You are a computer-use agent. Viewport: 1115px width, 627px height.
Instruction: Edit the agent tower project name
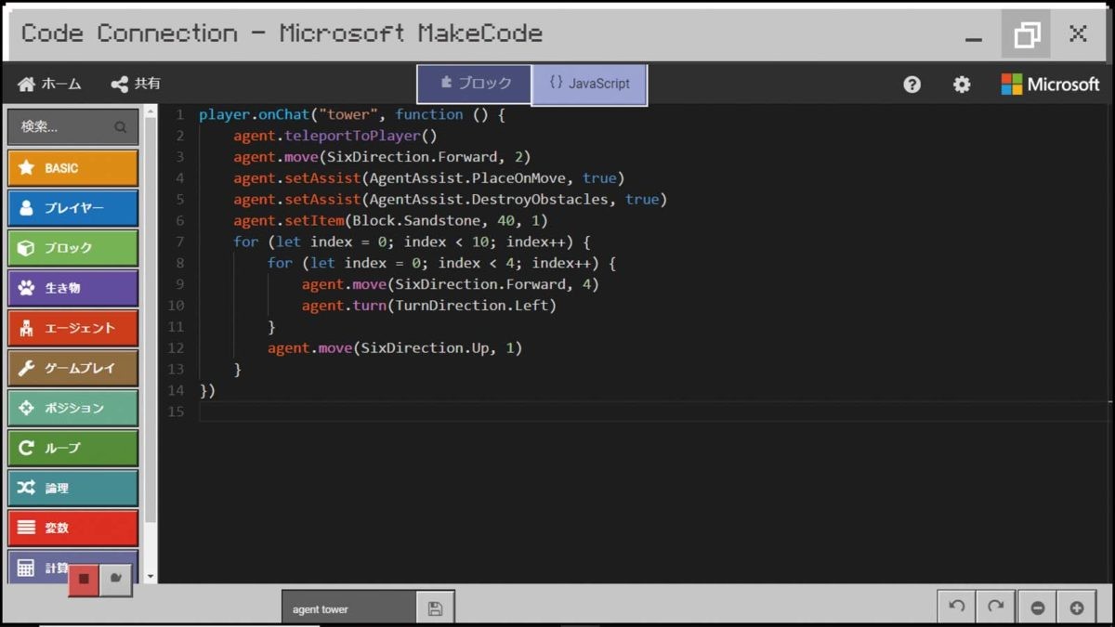348,609
